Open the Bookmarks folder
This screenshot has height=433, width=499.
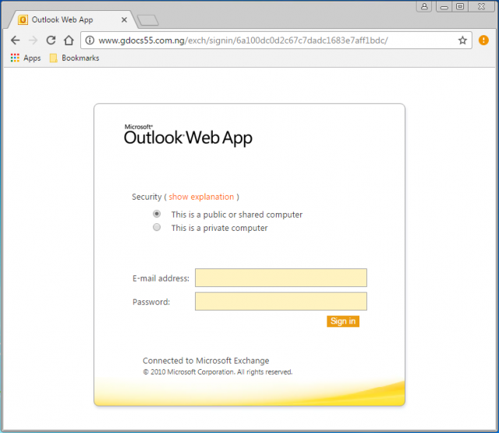tap(74, 58)
